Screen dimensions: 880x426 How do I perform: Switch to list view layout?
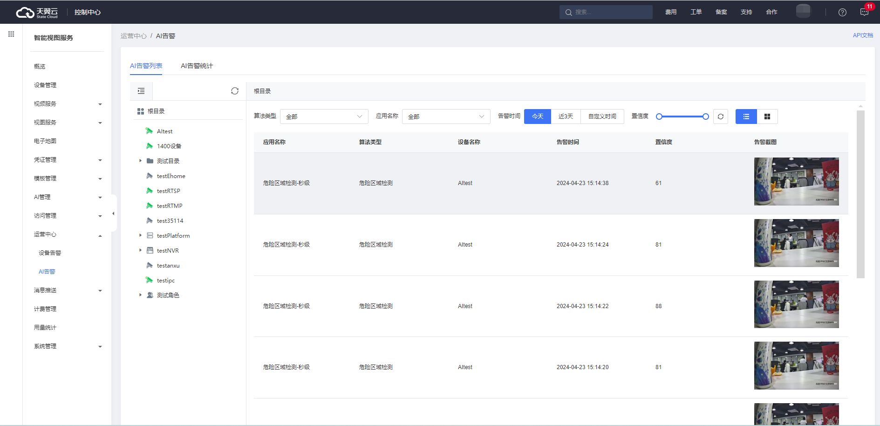[x=746, y=117]
